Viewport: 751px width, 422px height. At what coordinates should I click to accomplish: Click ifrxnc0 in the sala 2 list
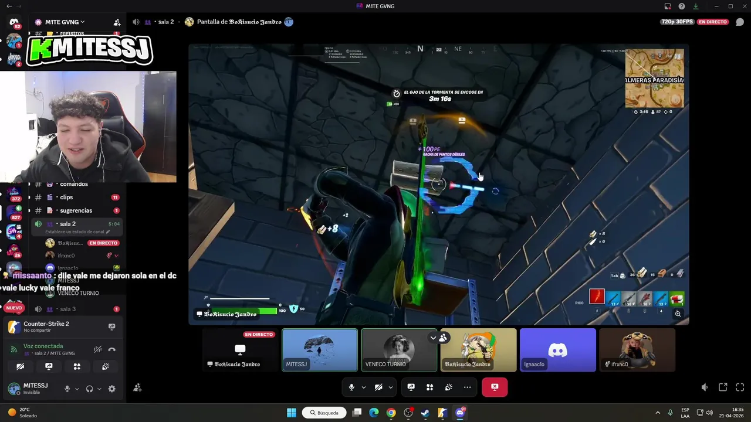click(x=66, y=256)
